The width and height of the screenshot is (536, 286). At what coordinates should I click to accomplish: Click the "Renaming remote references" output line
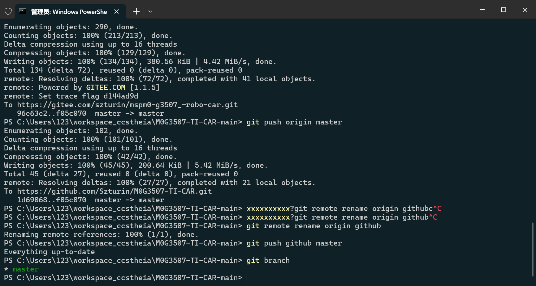tap(101, 235)
